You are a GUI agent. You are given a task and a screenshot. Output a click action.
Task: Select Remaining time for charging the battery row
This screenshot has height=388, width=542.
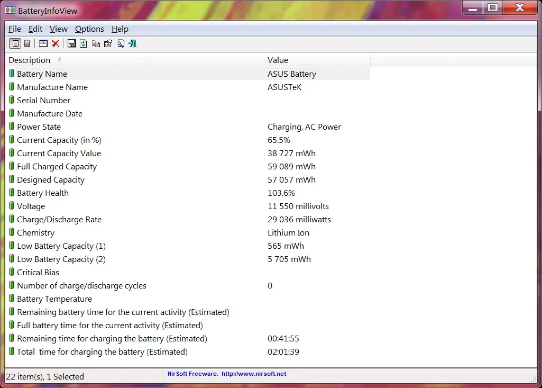click(188, 338)
